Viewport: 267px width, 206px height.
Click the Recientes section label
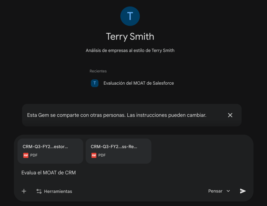pyautogui.click(x=98, y=71)
